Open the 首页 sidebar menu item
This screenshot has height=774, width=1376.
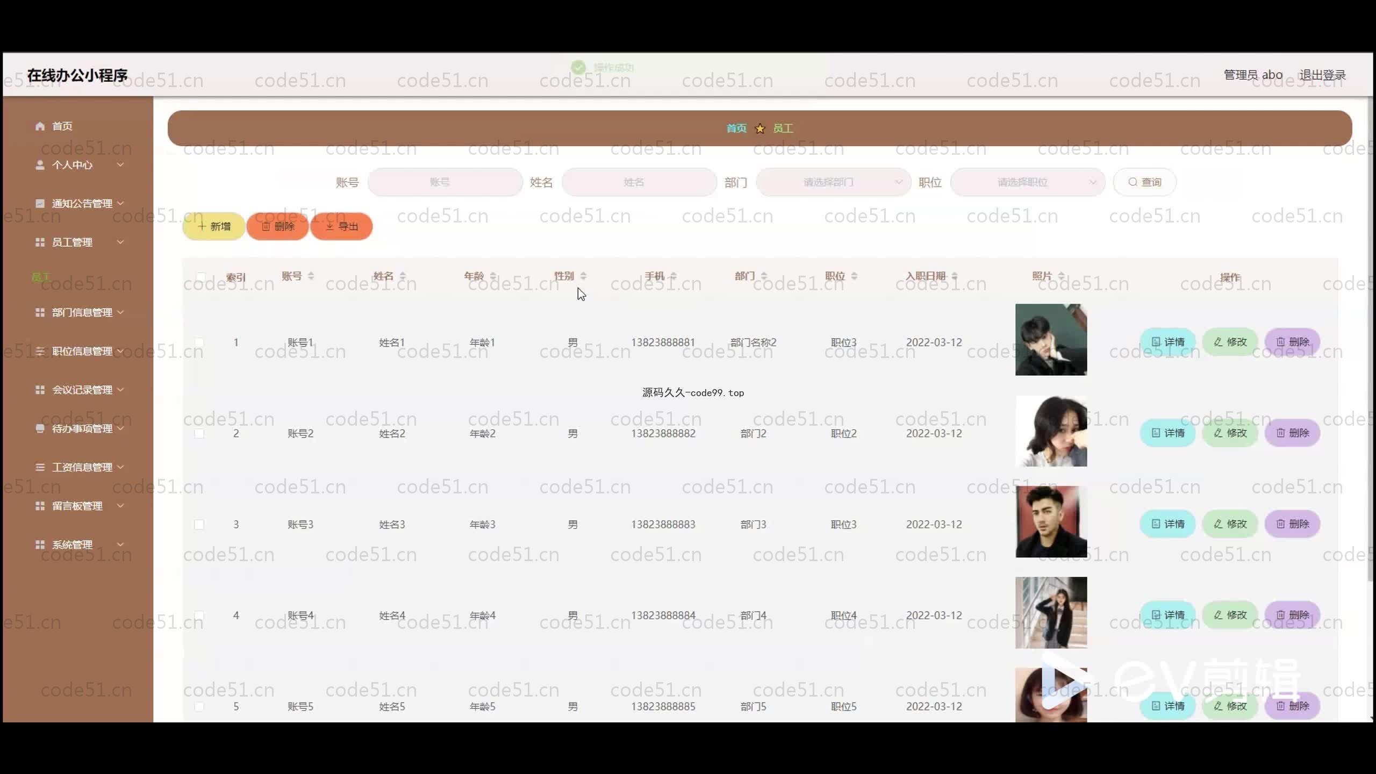click(x=78, y=126)
